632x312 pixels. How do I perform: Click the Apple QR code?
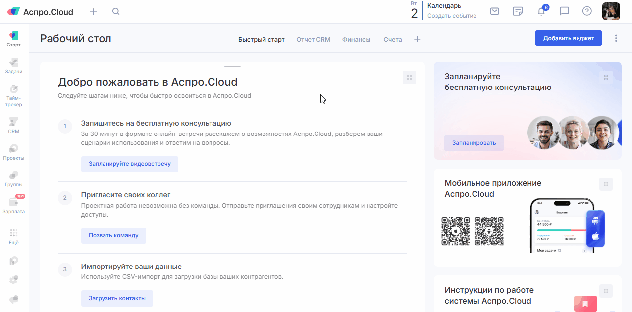point(456,231)
